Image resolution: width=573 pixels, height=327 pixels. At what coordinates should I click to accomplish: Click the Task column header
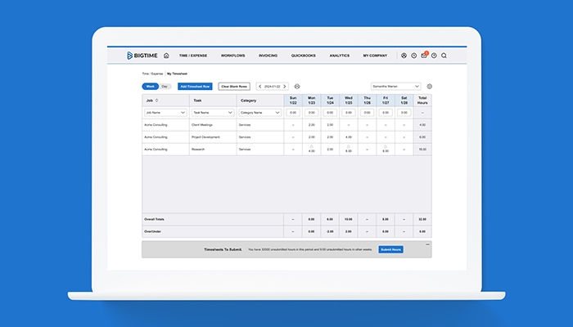tap(213, 101)
